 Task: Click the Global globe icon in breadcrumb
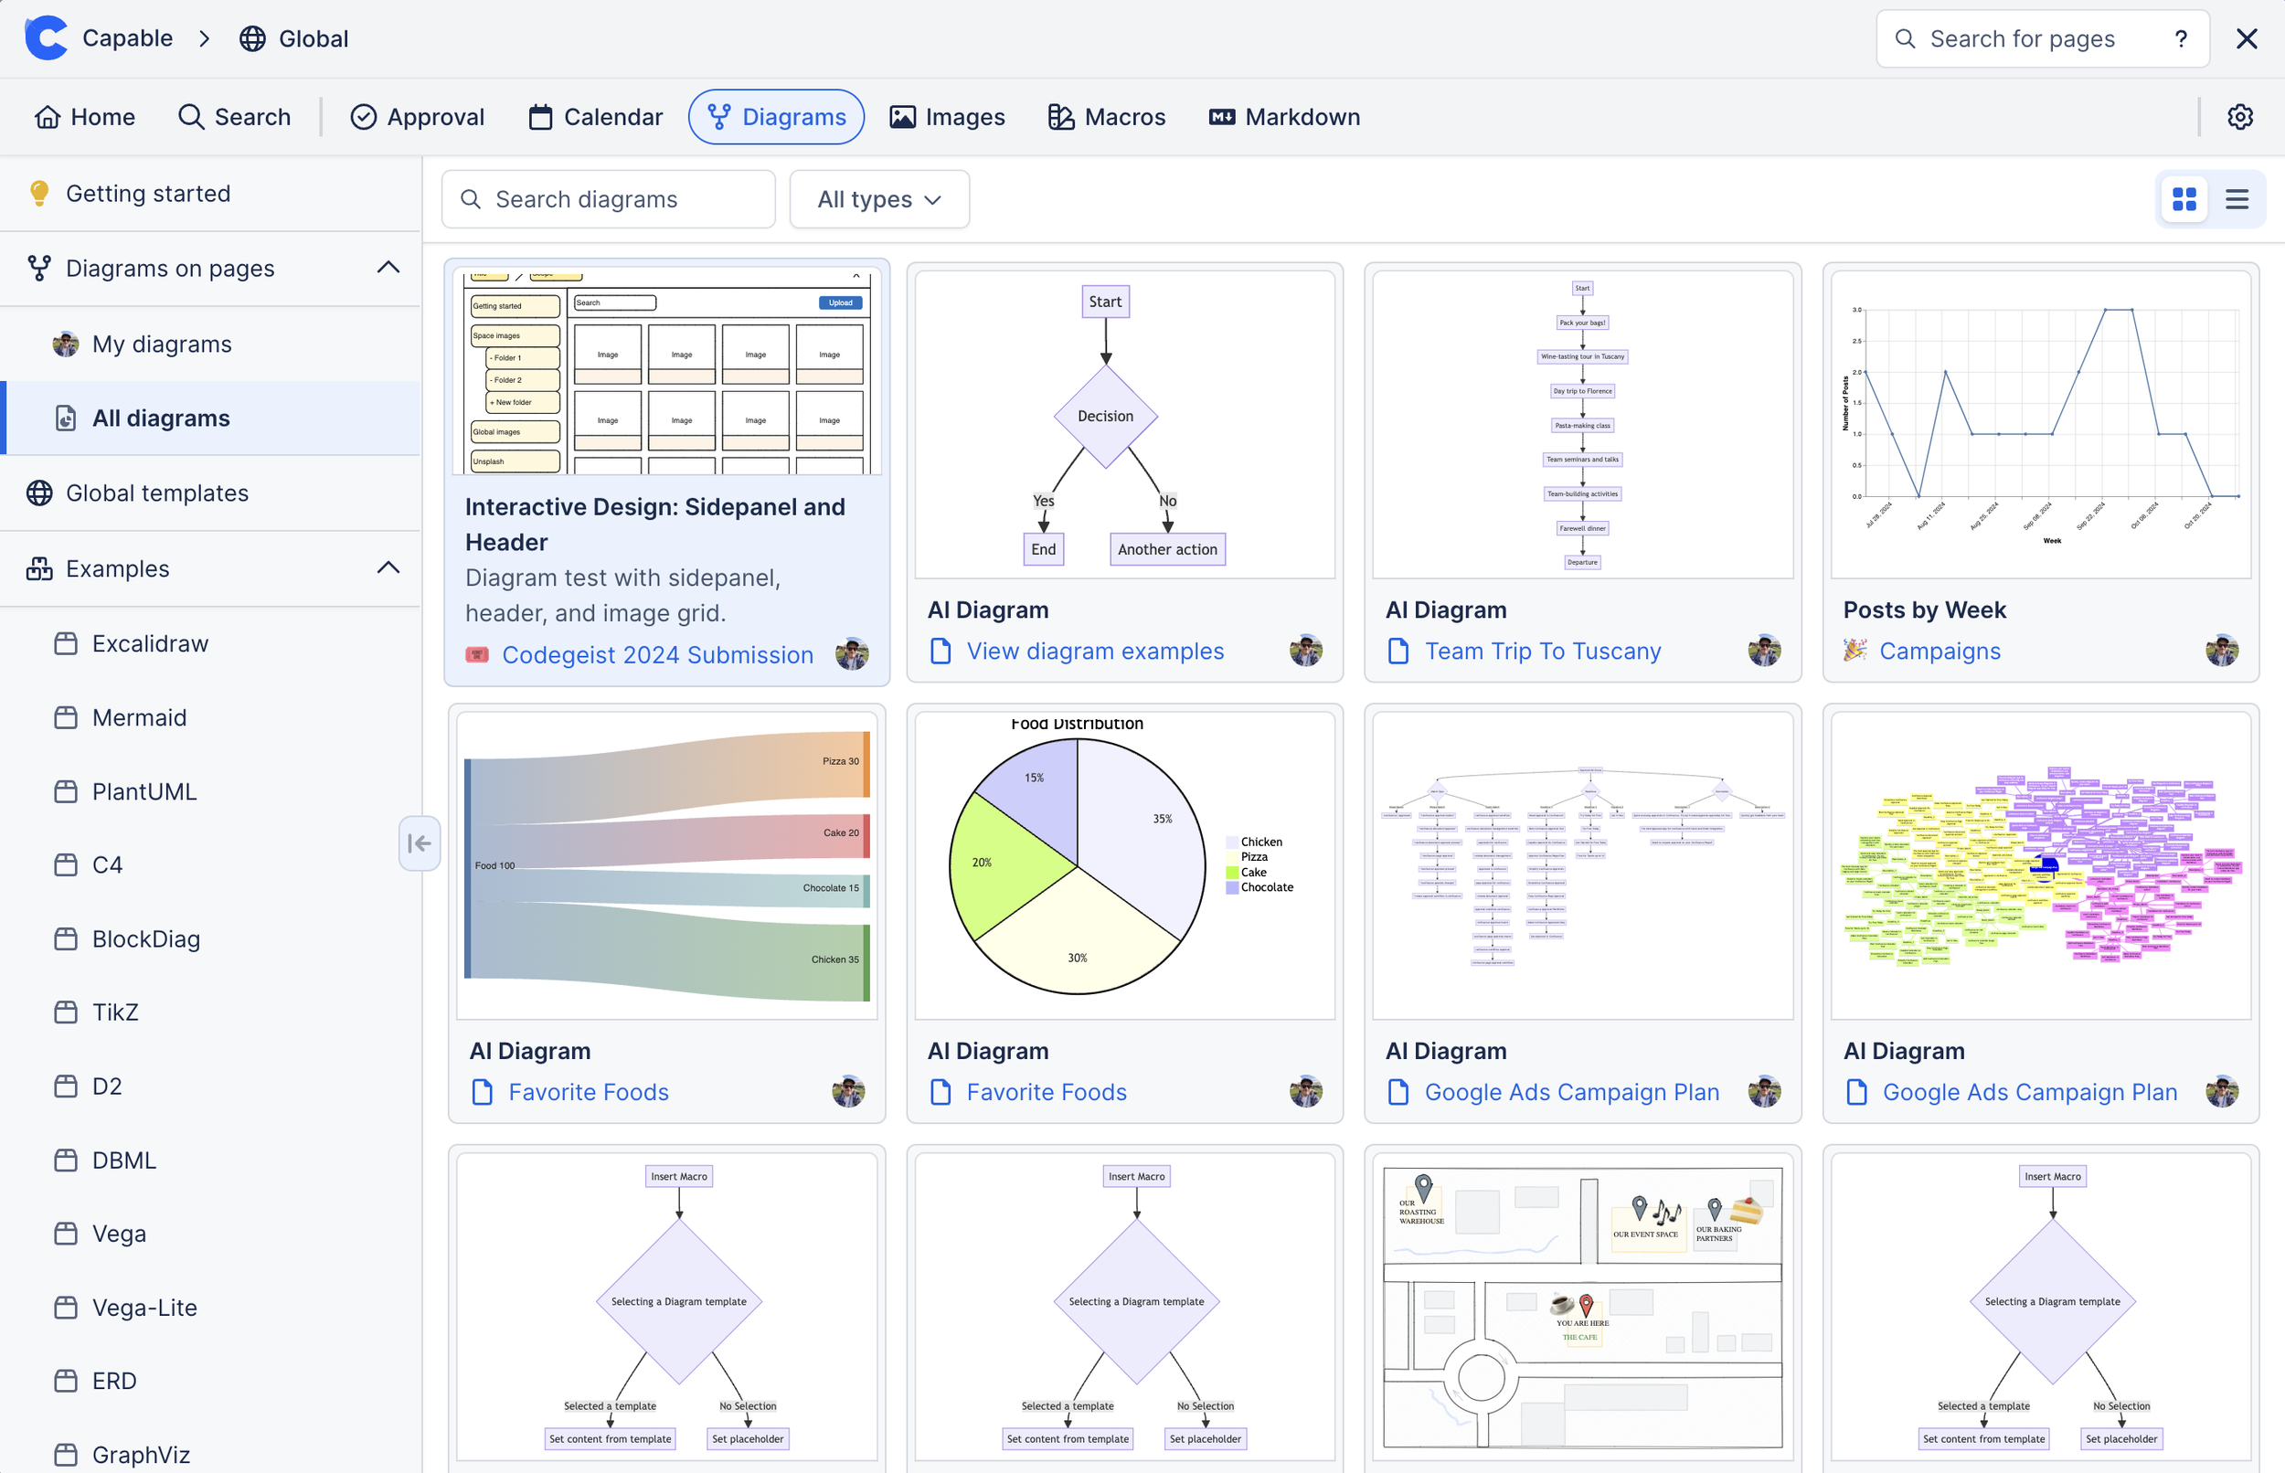[x=252, y=38]
